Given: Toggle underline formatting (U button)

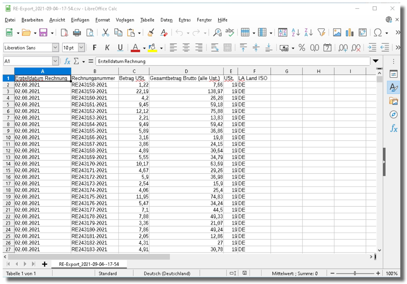Looking at the screenshot, I should [x=120, y=48].
